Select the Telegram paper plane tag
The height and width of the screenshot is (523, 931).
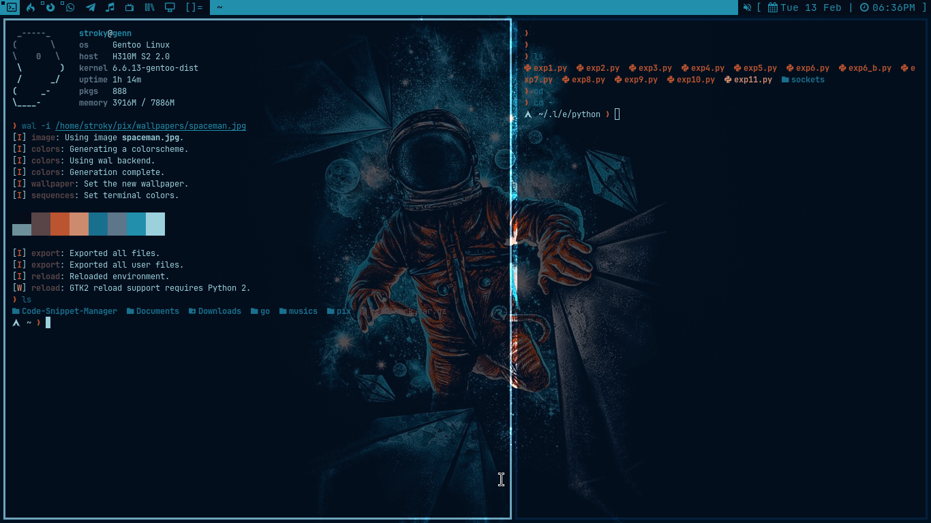click(x=90, y=7)
